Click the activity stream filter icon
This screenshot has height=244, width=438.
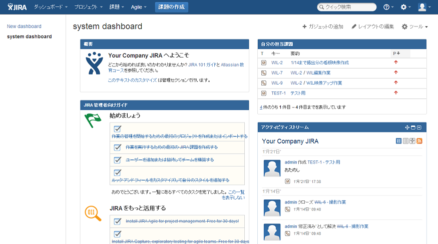coord(412,141)
